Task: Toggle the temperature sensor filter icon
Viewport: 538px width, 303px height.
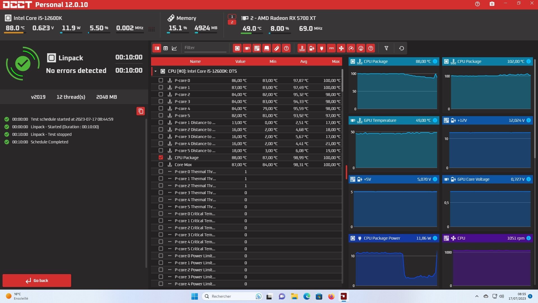Action: [302, 48]
